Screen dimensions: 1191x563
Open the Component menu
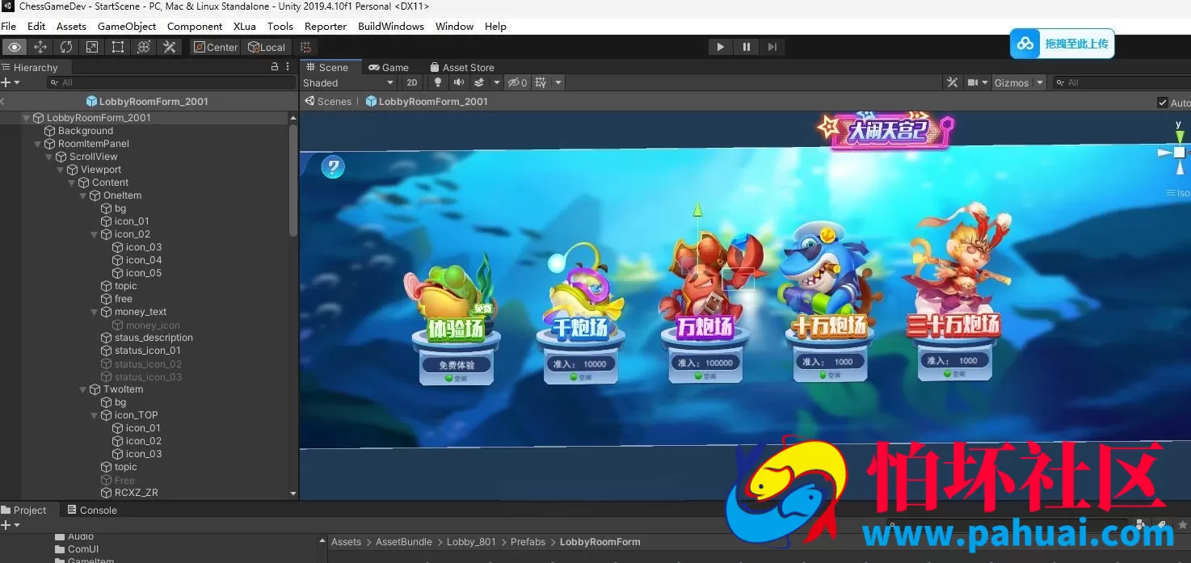click(x=195, y=26)
